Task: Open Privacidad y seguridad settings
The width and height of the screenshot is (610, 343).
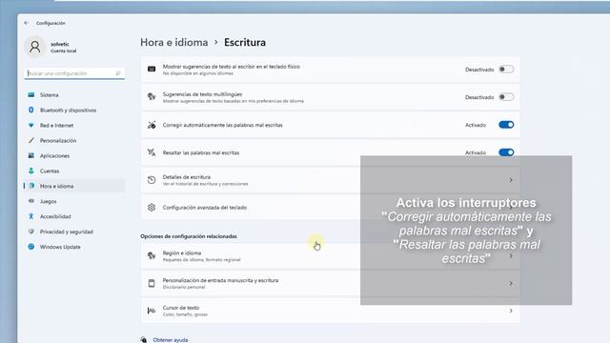Action: (74, 232)
